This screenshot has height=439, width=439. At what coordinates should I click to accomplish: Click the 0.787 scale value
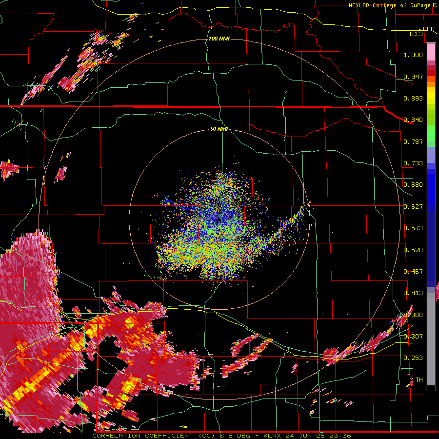tap(413, 141)
